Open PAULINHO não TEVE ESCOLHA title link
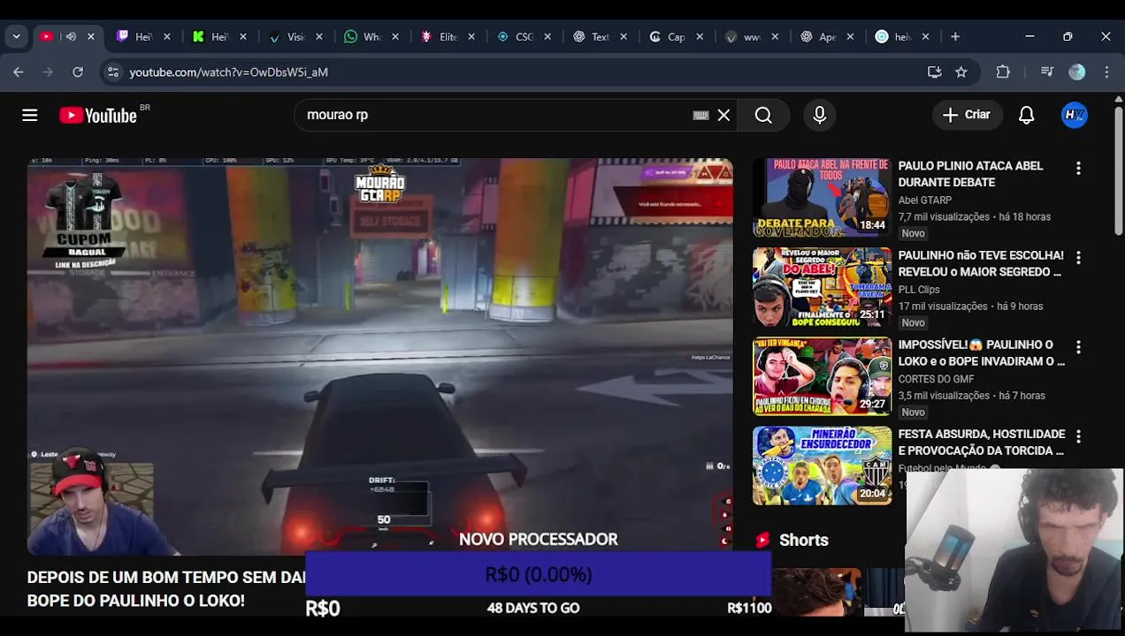The image size is (1125, 636). (x=981, y=263)
